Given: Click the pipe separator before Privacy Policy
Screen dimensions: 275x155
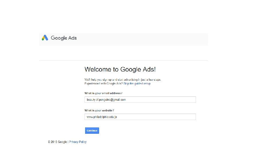Looking at the screenshot, I should [x=68, y=142].
